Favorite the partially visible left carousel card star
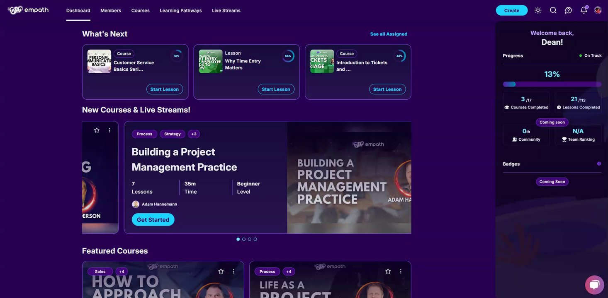Screen dimensions: 608x298 [97, 130]
